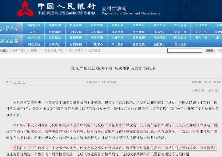Select 市场动态 in the service menu
The width and height of the screenshot is (222, 157).
(160, 38)
